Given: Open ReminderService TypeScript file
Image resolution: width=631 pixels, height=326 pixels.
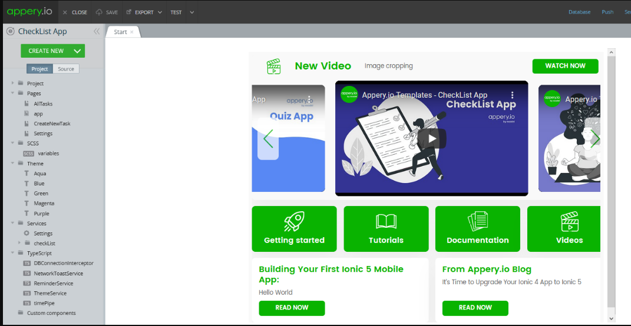Looking at the screenshot, I should tap(54, 284).
